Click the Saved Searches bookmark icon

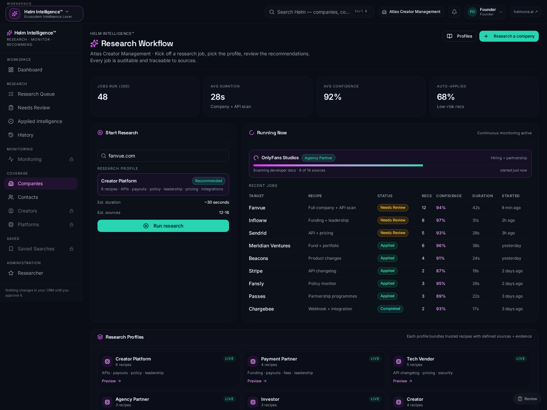tap(11, 249)
